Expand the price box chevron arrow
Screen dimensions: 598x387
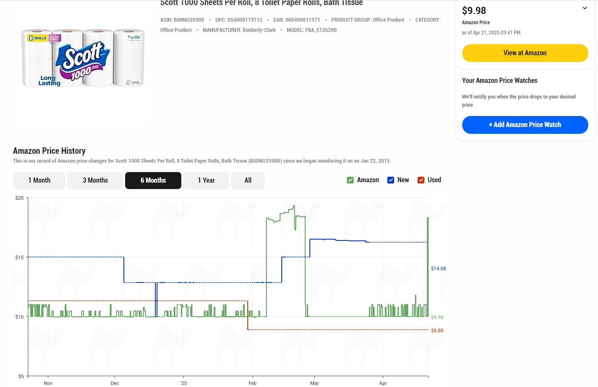(x=585, y=8)
